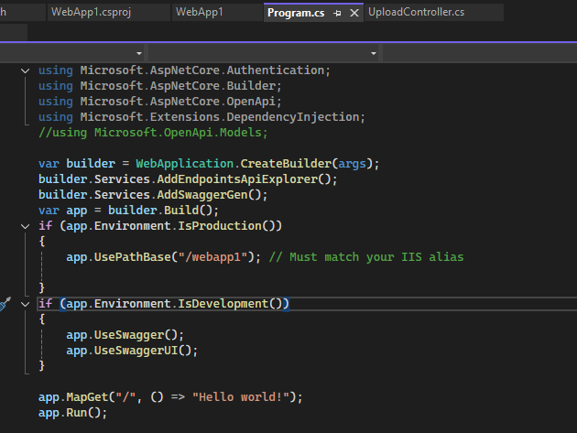The width and height of the screenshot is (577, 433).
Task: Click on 'WebApplication' class name
Action: click(184, 163)
